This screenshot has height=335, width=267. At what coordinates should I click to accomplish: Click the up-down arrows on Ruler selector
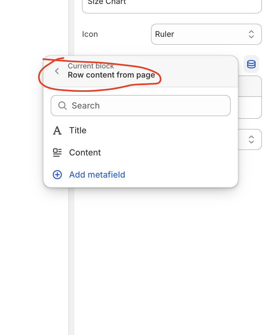point(251,34)
